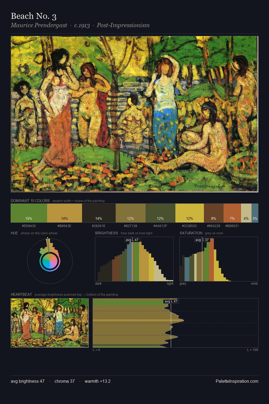Click the main Beach No. 3 painting image
This screenshot has width=269, height=404.
pyautogui.click(x=134, y=114)
